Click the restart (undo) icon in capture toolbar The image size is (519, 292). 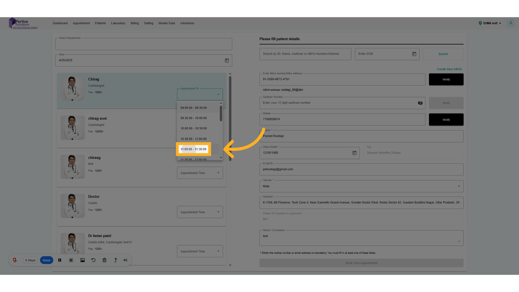pyautogui.click(x=94, y=260)
